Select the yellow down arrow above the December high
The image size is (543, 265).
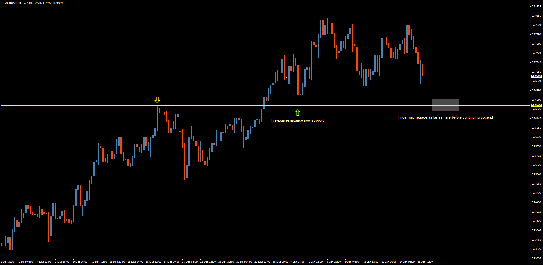158,100
